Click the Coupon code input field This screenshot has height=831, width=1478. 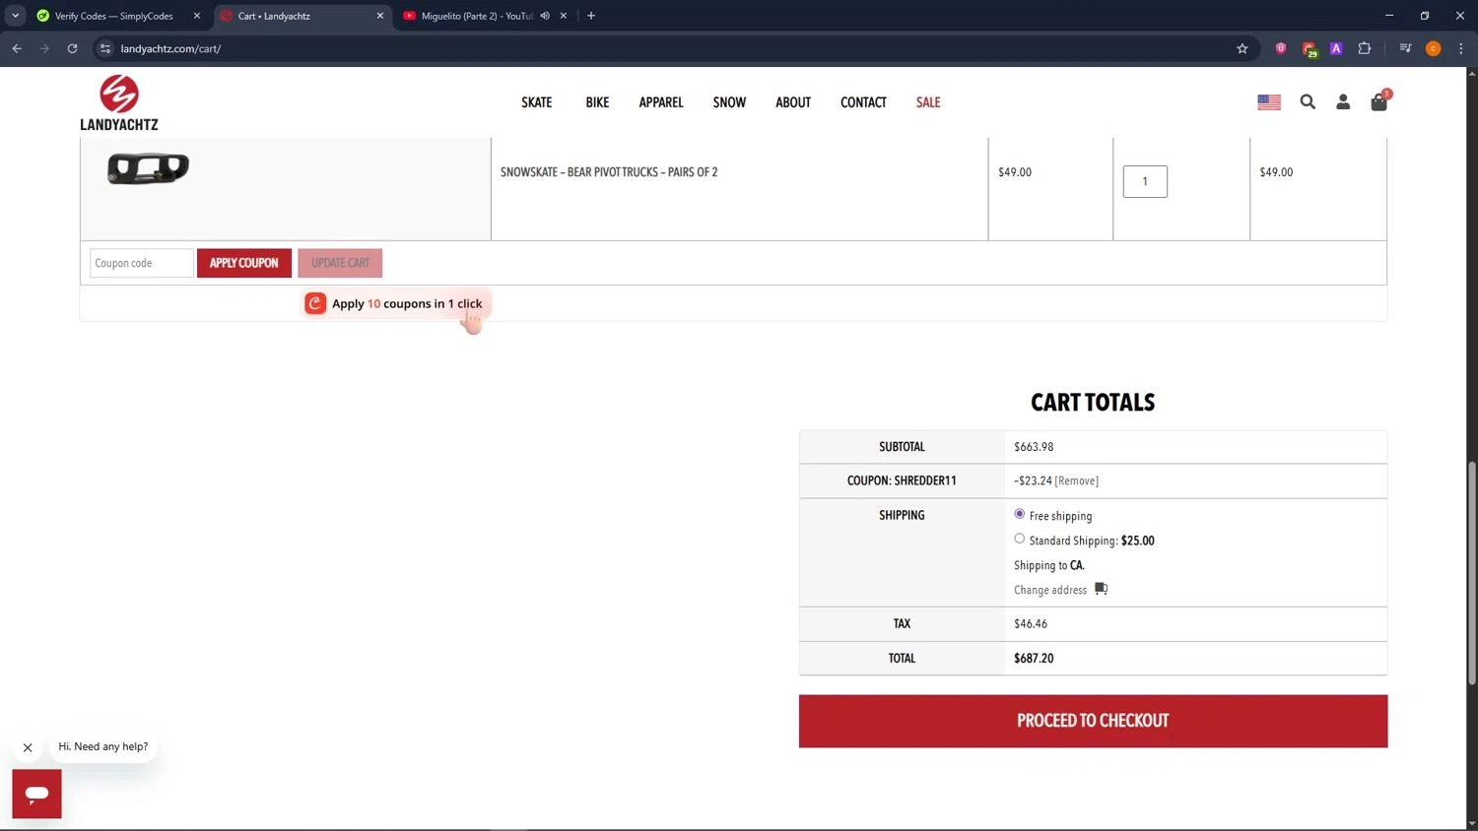point(142,263)
